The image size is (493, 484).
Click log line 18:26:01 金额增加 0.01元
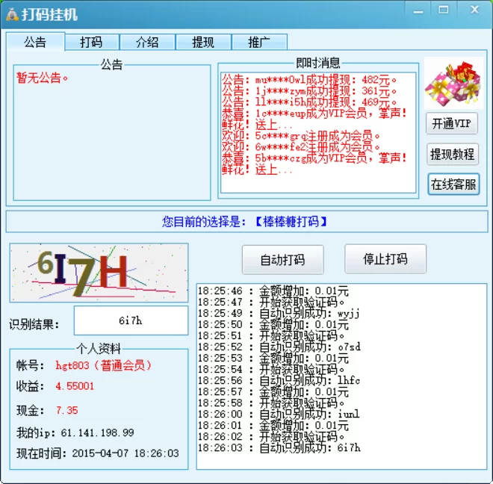tap(273, 426)
